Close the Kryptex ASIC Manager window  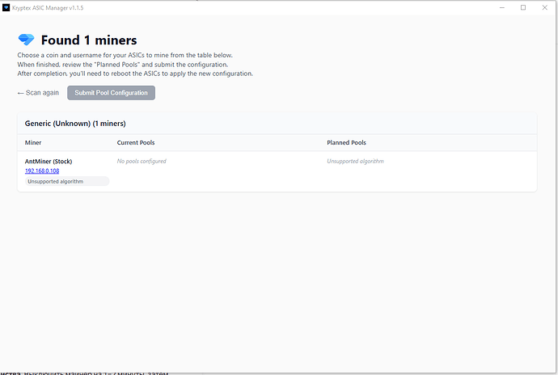tap(545, 7)
